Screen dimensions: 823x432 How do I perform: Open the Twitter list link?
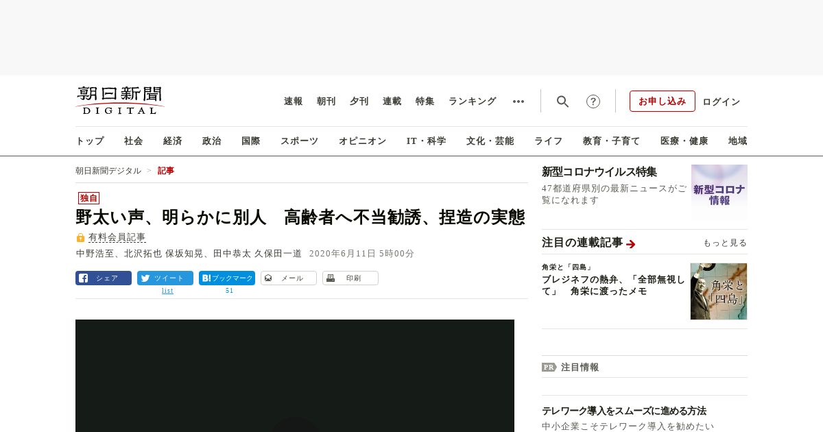pos(167,291)
